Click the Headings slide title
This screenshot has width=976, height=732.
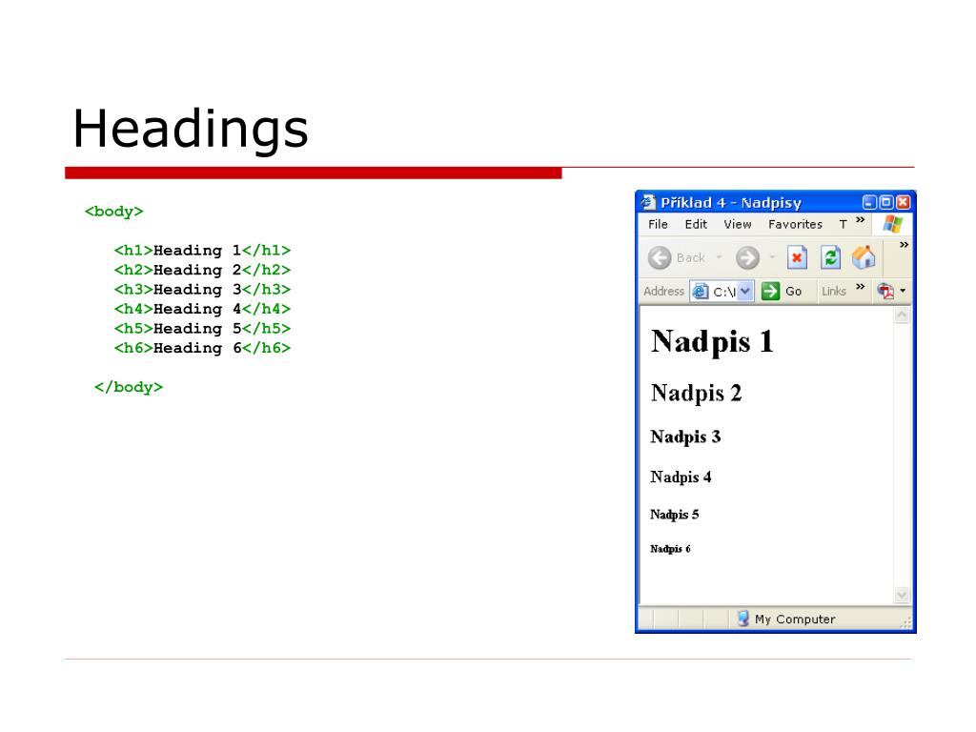click(191, 130)
